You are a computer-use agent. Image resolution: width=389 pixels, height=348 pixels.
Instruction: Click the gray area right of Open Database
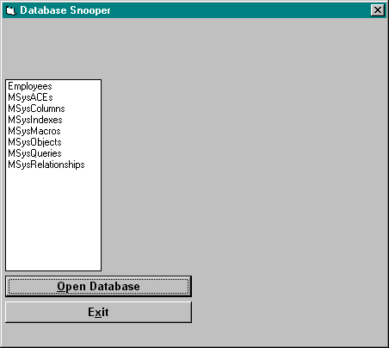pos(289,287)
